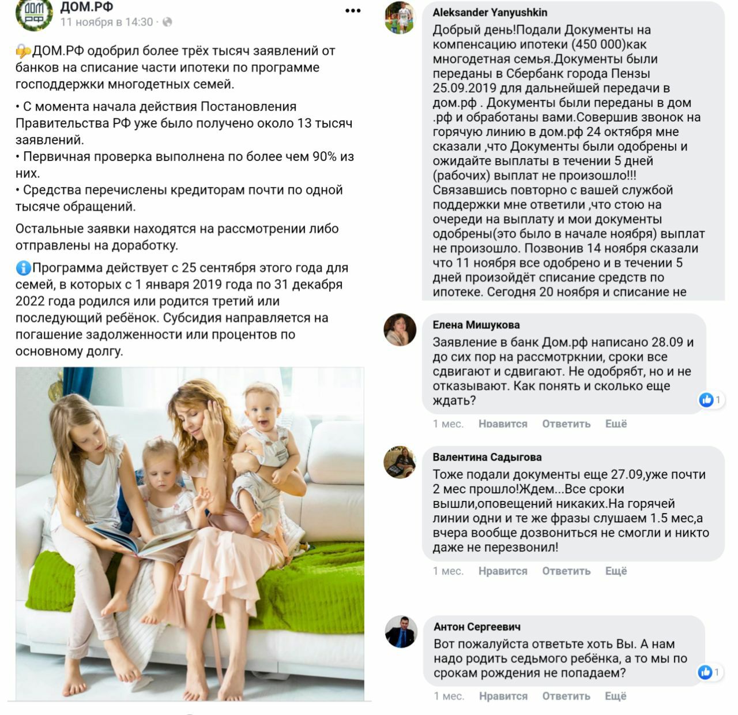Open the ДОМ.РФ page name link

86,7
